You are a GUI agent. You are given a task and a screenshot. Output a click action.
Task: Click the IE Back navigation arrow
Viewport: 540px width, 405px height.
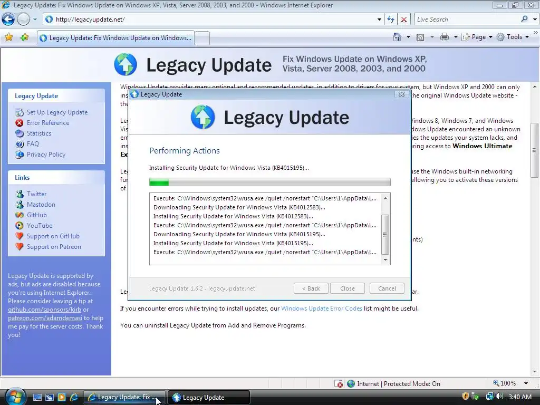coord(8,20)
